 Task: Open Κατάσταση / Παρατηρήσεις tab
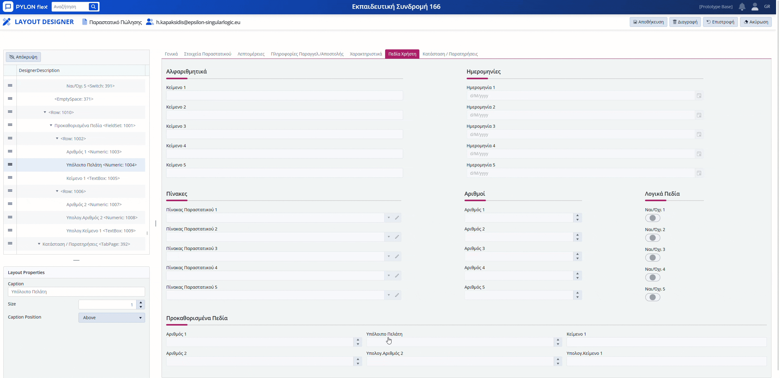tap(450, 54)
